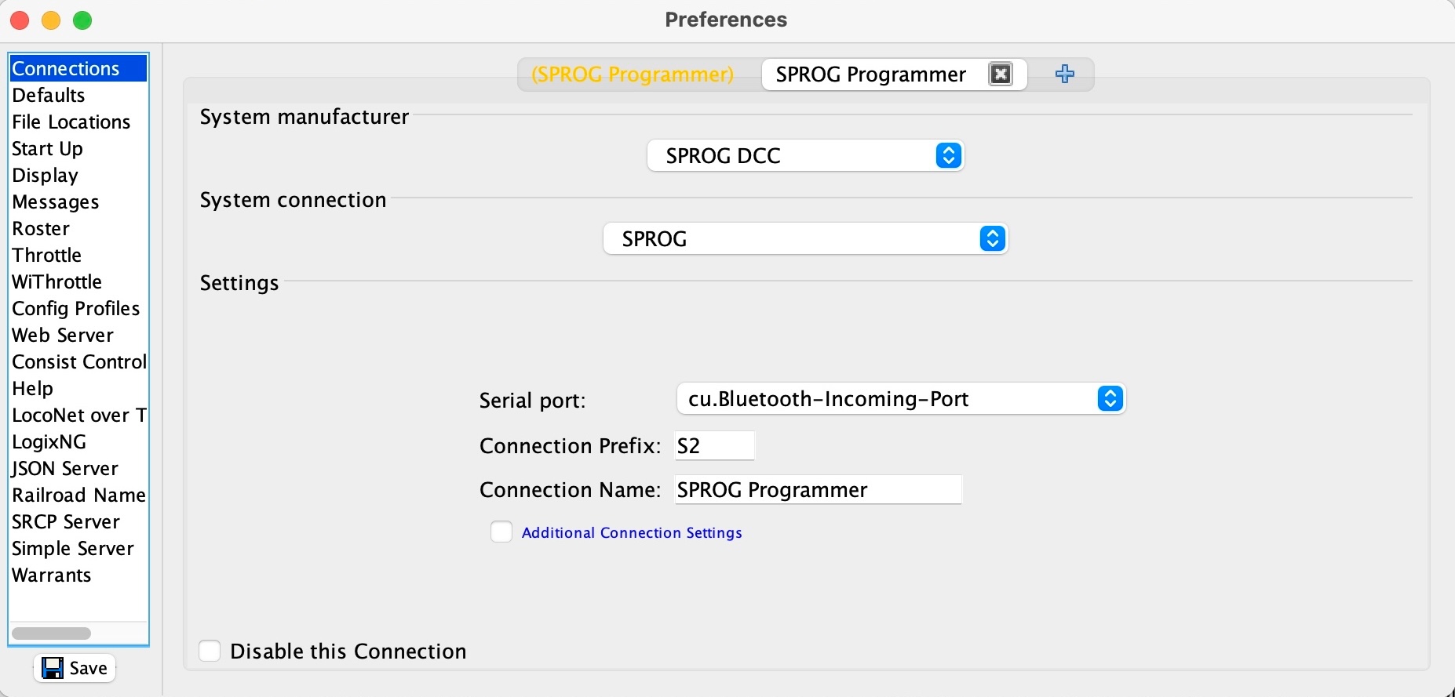Go to Config Profiles preferences

pos(75,309)
